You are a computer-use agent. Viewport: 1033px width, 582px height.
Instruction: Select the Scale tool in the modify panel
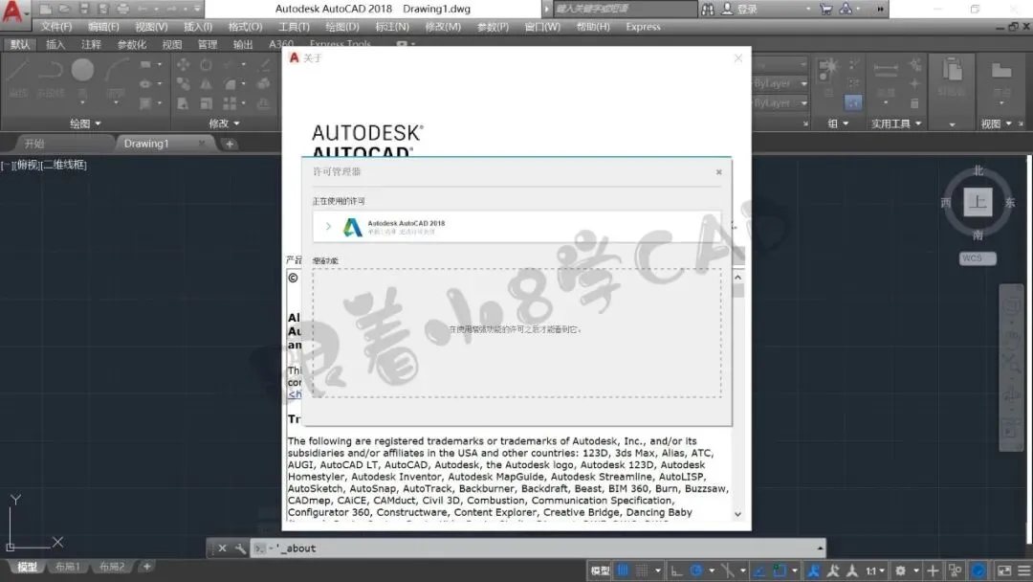tap(207, 103)
